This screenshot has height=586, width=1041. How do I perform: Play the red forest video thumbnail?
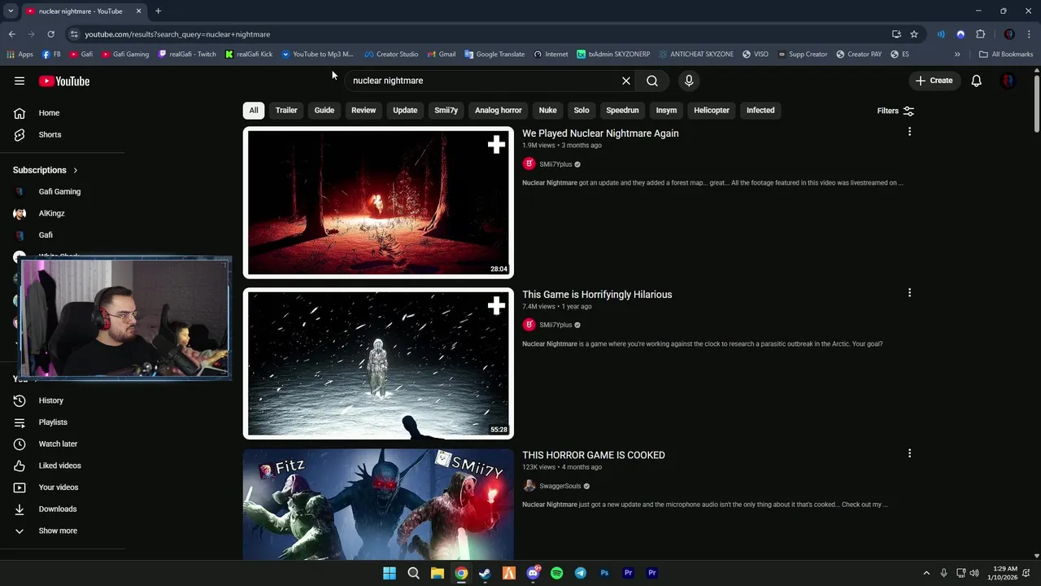(378, 203)
